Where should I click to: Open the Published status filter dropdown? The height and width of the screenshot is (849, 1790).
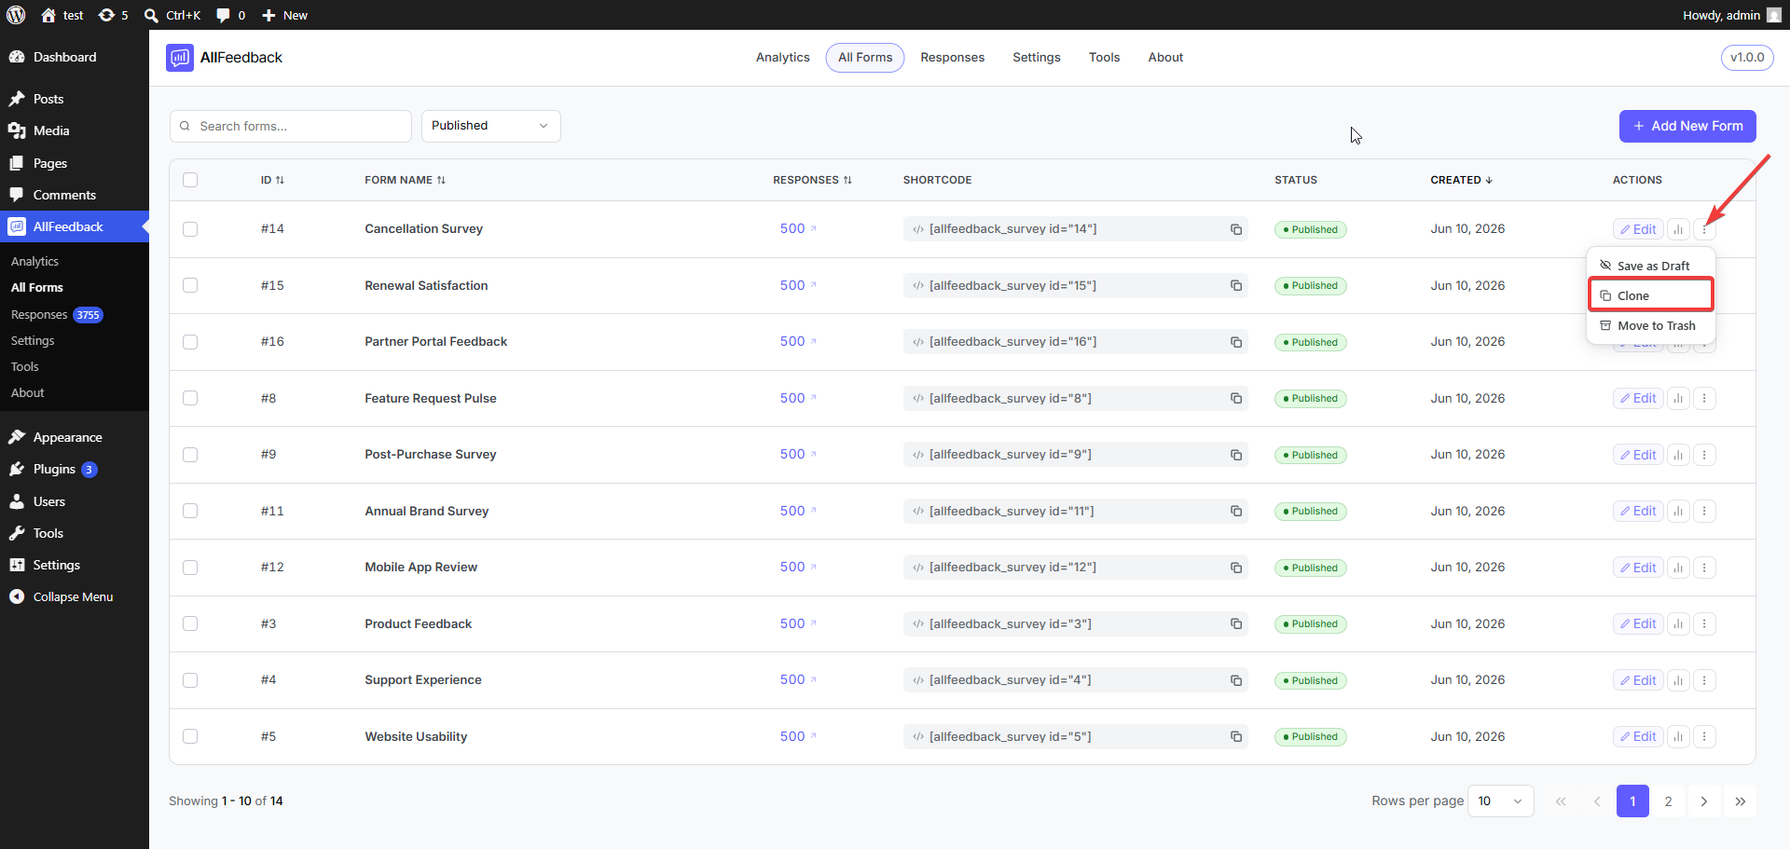coord(490,126)
